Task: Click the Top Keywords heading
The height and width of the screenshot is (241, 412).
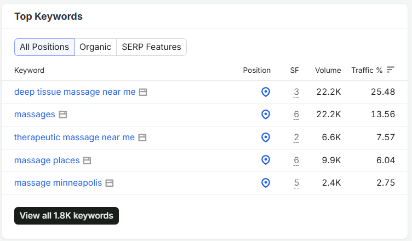Action: (48, 16)
